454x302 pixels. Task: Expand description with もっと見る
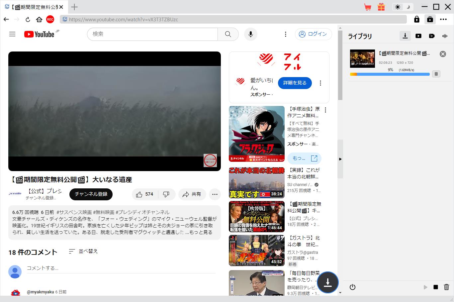click(201, 232)
